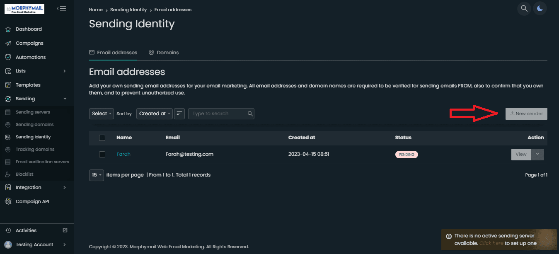559x254 pixels.
Task: Open the Select bulk action dropdown
Action: pyautogui.click(x=102, y=114)
